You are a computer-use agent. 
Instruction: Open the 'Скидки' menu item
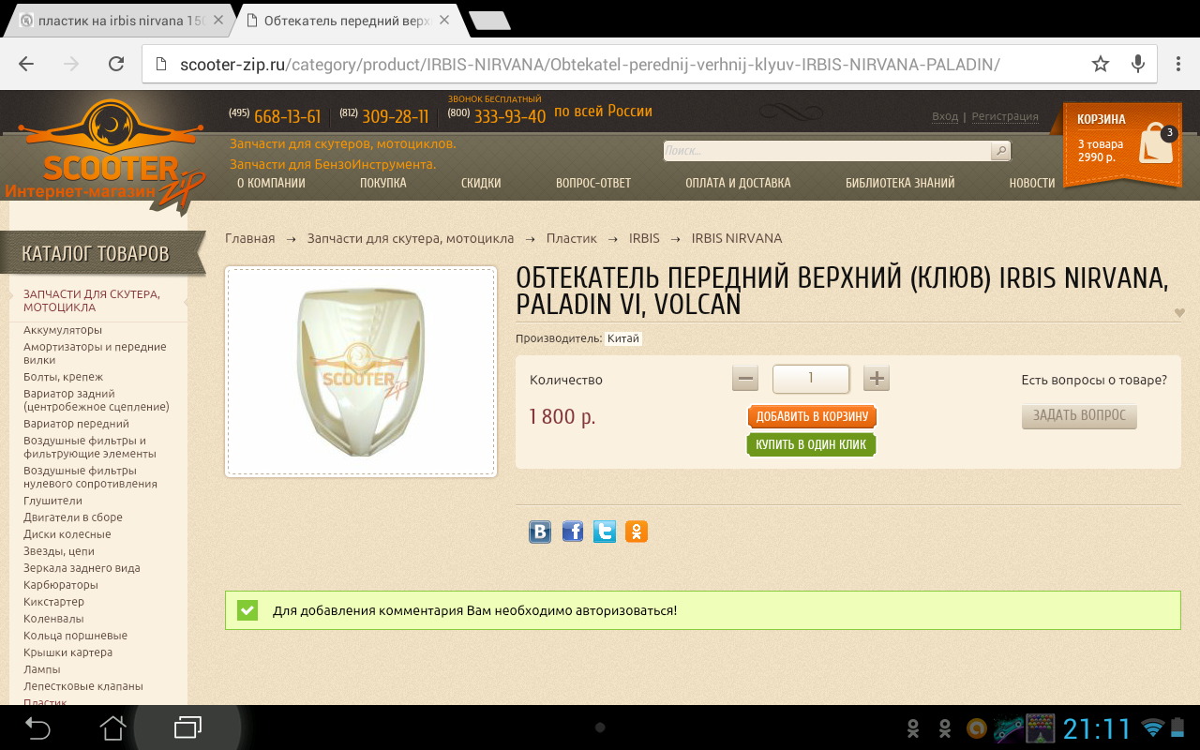pos(481,183)
